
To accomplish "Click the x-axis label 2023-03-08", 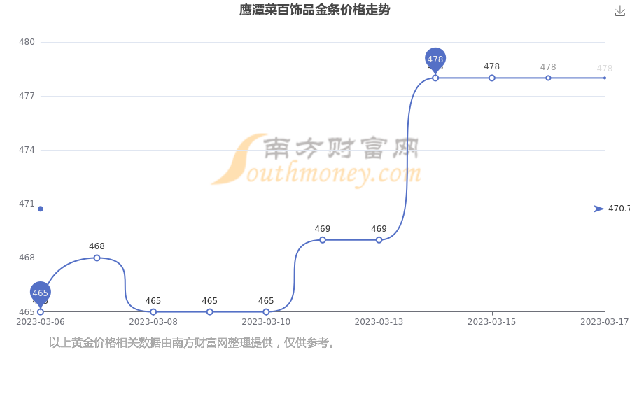I will click(153, 322).
